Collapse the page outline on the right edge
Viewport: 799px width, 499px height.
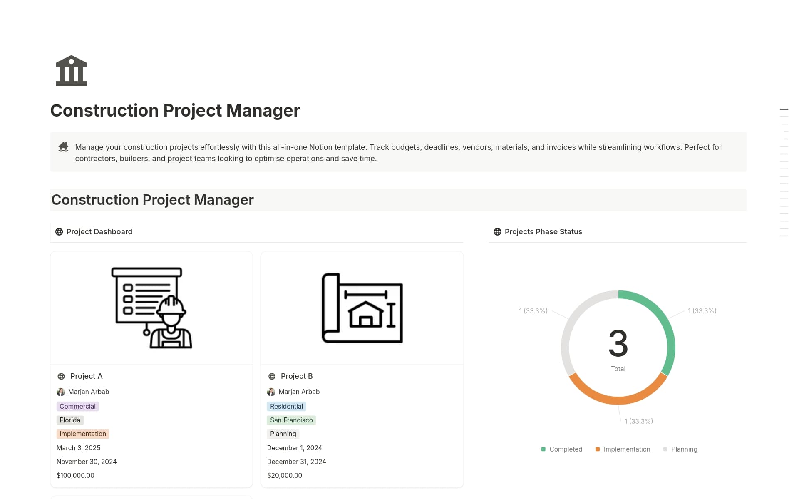784,109
